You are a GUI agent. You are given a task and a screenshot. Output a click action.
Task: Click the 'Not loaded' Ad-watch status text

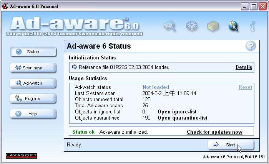(156, 87)
